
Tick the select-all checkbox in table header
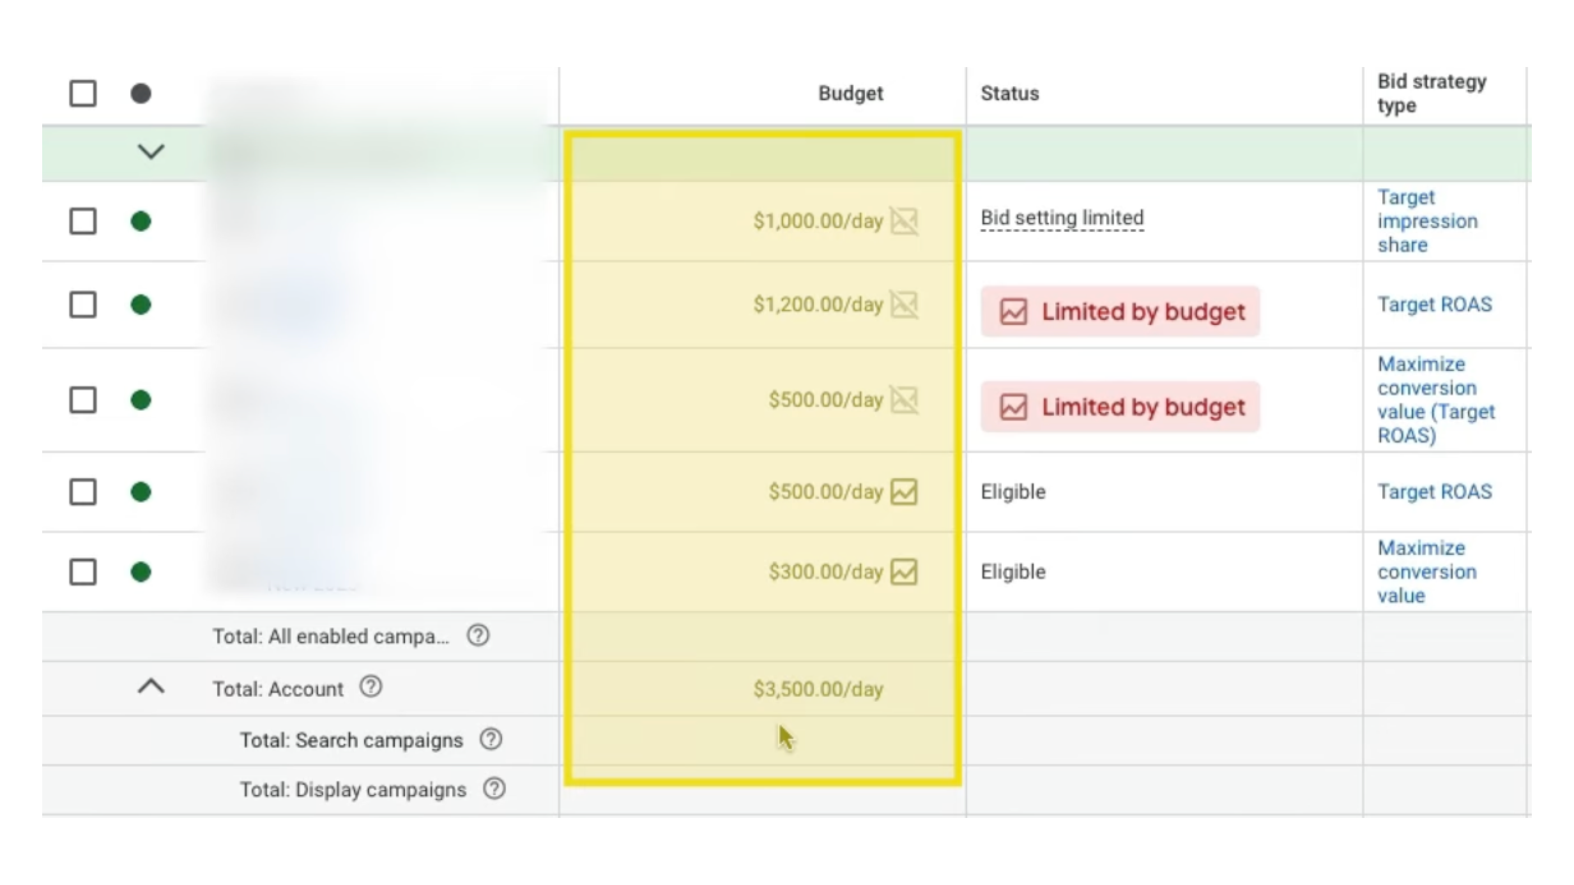click(x=83, y=93)
